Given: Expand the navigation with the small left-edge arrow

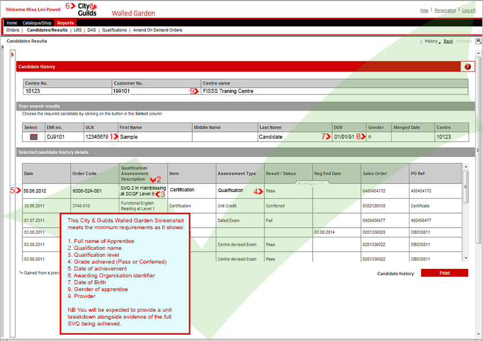Looking at the screenshot, I should 2,47.
